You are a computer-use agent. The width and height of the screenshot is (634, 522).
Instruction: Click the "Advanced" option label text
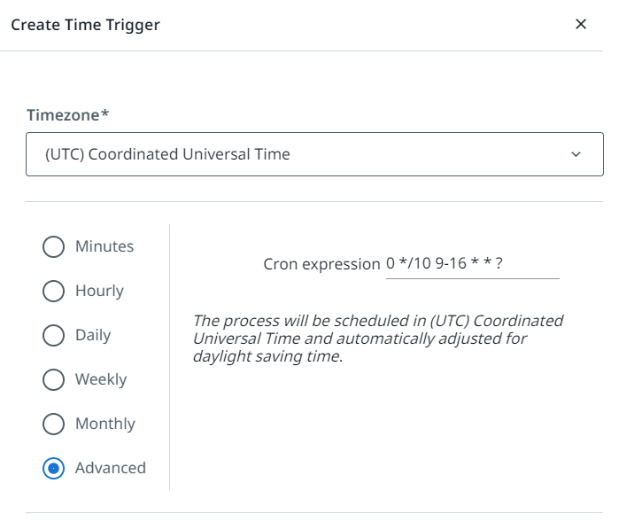click(x=111, y=468)
